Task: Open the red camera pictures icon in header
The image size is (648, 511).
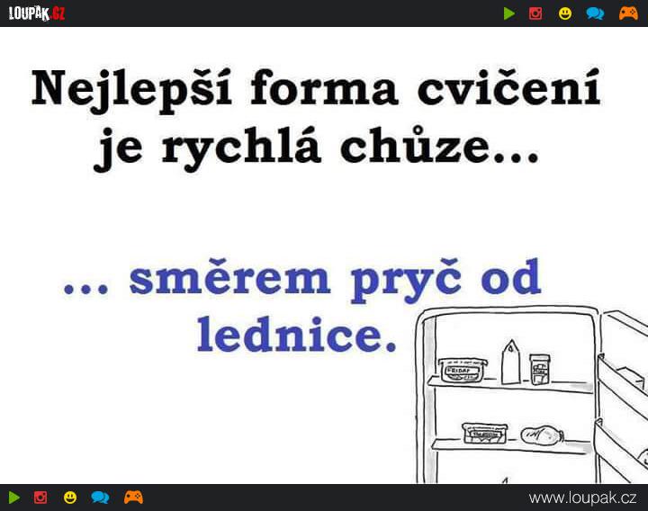Action: point(535,13)
